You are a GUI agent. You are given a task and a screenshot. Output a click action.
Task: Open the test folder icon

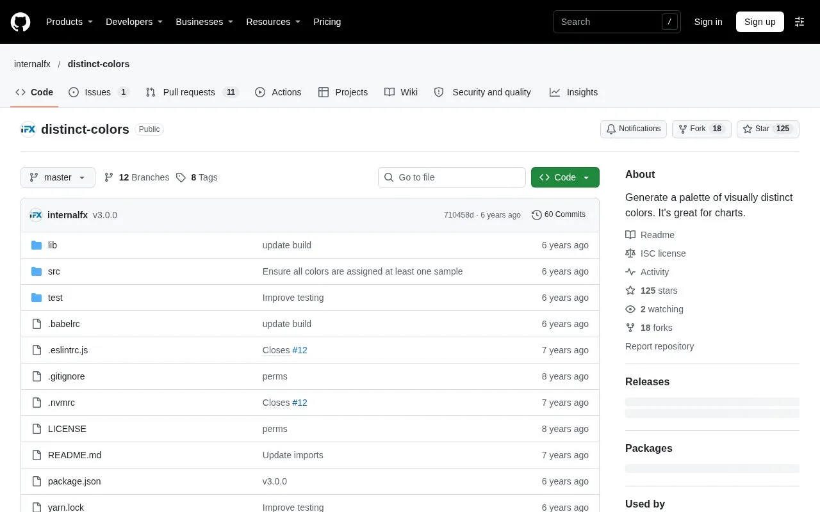(37, 298)
